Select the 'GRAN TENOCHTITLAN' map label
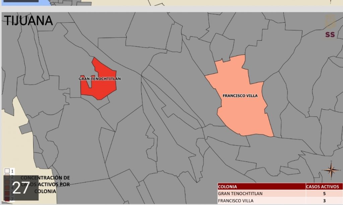Image resolution: width=343 pixels, height=205 pixels. (x=100, y=79)
